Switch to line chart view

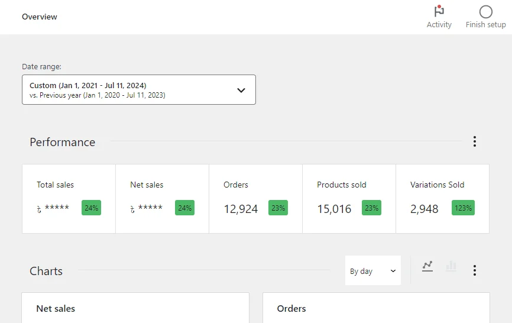click(427, 266)
